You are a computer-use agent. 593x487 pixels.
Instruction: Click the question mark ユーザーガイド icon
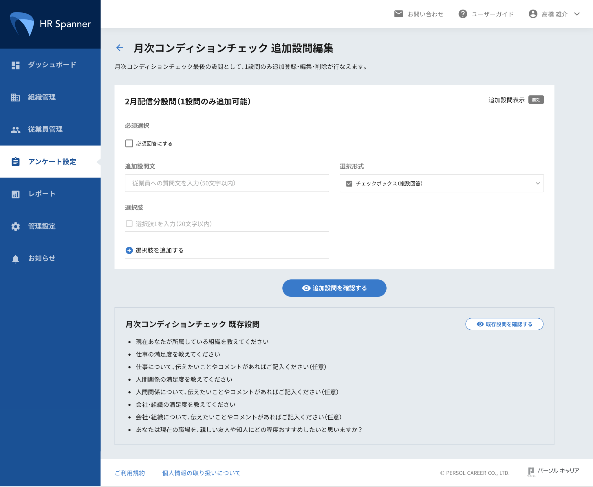[x=462, y=14]
